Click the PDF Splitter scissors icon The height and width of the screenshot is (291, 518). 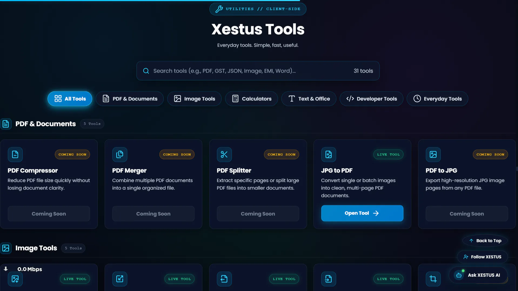(x=224, y=154)
